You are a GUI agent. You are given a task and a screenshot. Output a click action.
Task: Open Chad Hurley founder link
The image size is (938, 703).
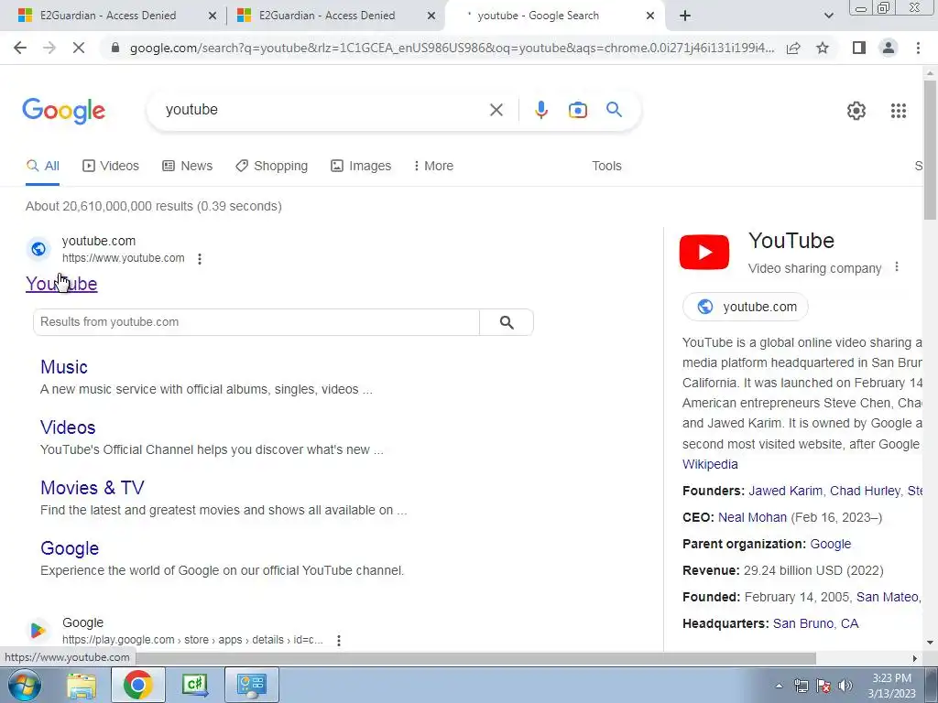click(865, 491)
